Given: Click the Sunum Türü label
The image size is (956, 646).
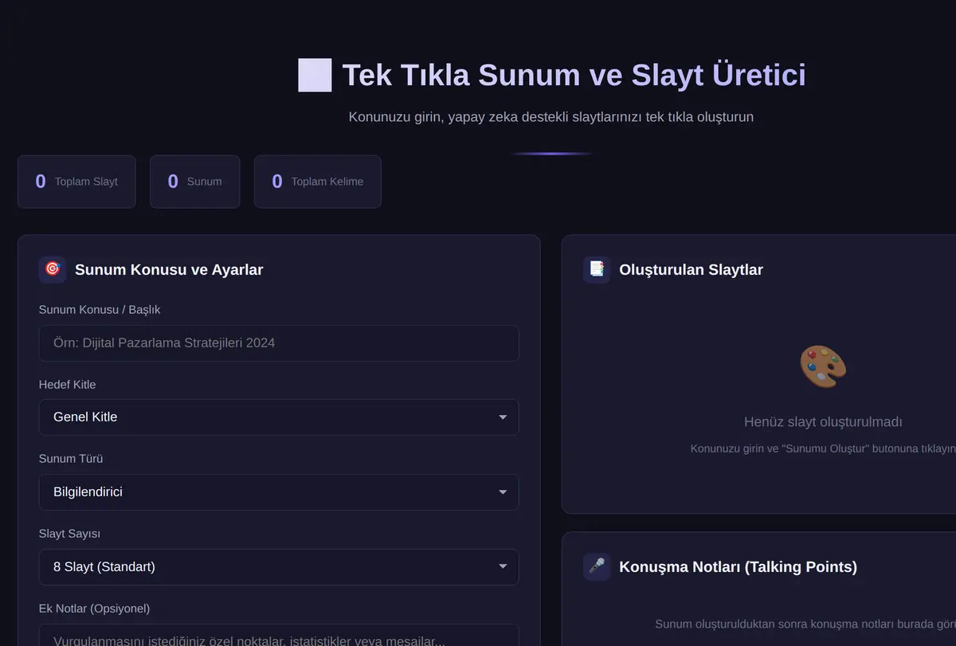Looking at the screenshot, I should pos(71,459).
